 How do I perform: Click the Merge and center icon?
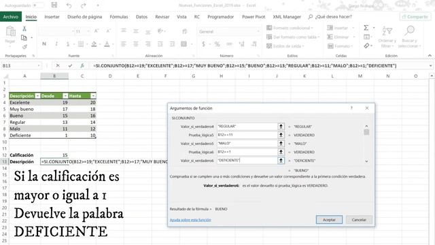[184, 44]
